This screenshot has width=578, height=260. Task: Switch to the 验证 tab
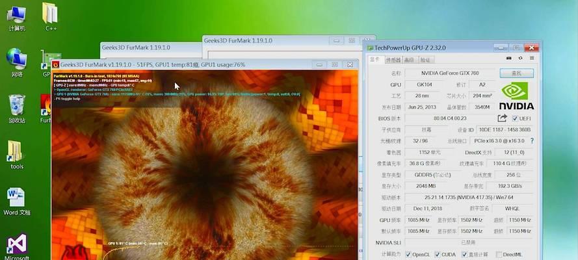pos(425,60)
